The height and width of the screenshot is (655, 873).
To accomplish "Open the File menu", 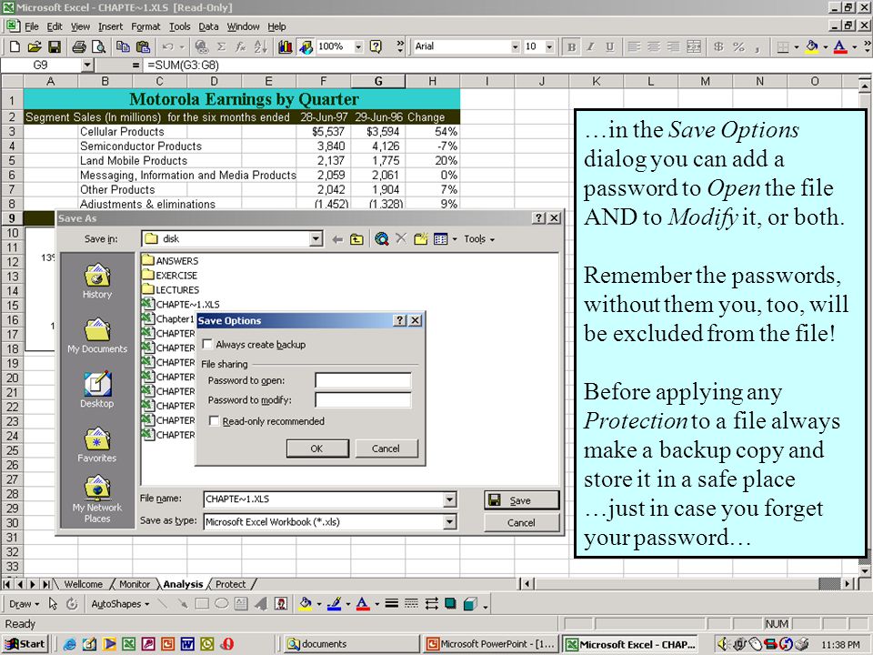I will (x=31, y=26).
